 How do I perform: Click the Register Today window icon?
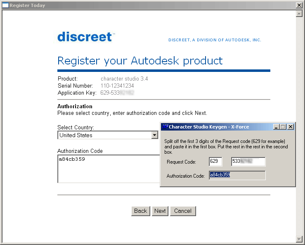pos(5,5)
